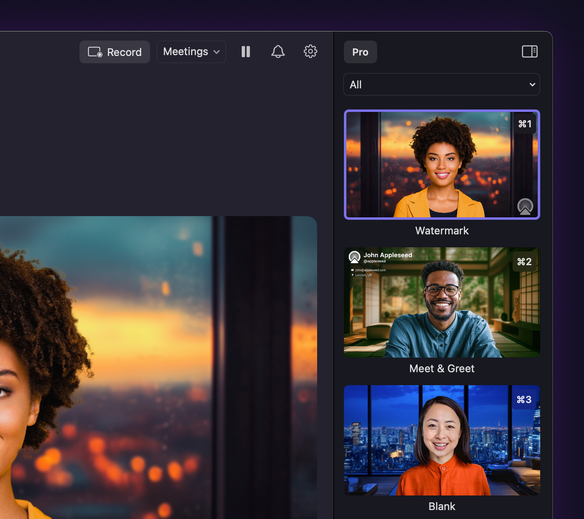Expand the All filter dropdown
The image size is (584, 519).
(x=441, y=85)
